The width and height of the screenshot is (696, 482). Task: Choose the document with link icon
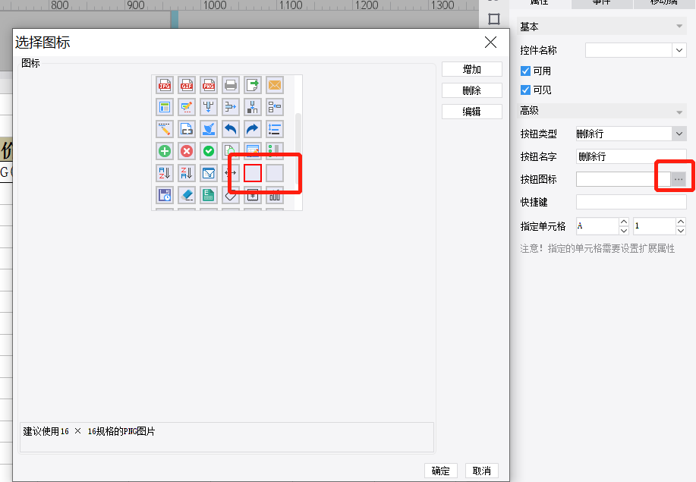(x=187, y=129)
